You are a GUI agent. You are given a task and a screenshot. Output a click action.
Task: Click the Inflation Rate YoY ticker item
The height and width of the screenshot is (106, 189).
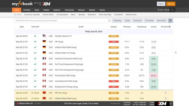(x=26, y=103)
